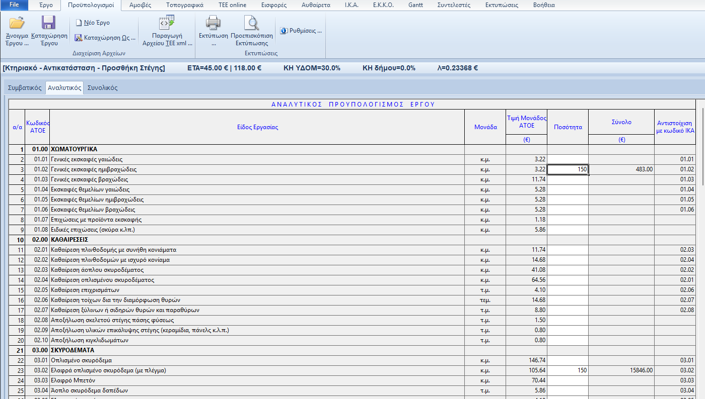The width and height of the screenshot is (705, 399).
Task: Open the Βοήθεια help tab
Action: (x=543, y=5)
